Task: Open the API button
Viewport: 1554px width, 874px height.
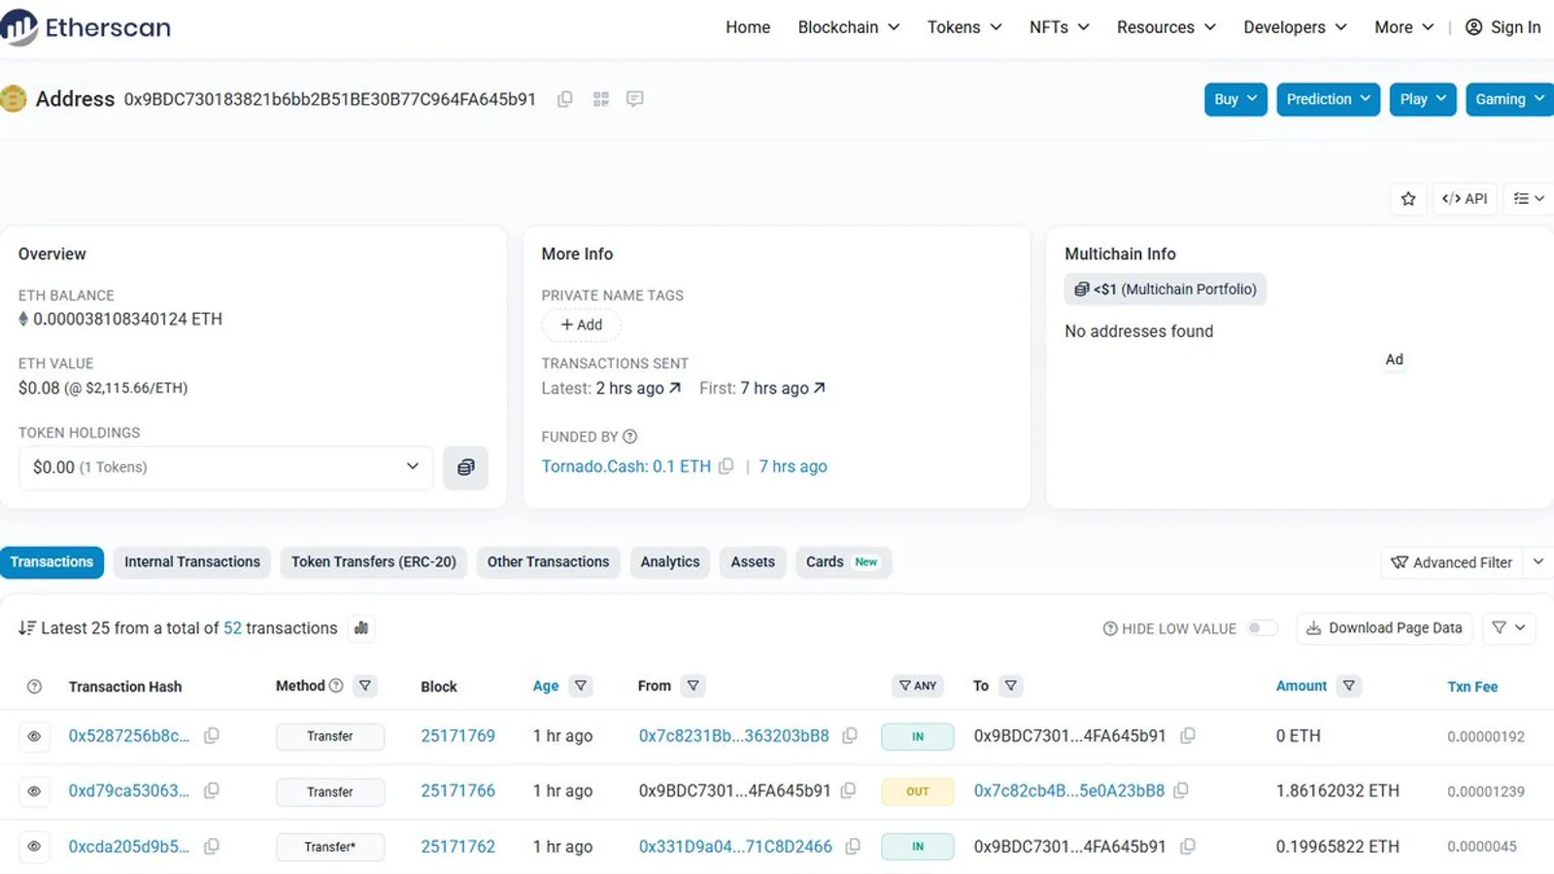Action: point(1465,198)
